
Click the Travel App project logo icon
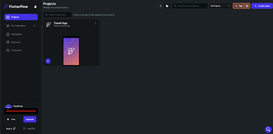(49, 24)
